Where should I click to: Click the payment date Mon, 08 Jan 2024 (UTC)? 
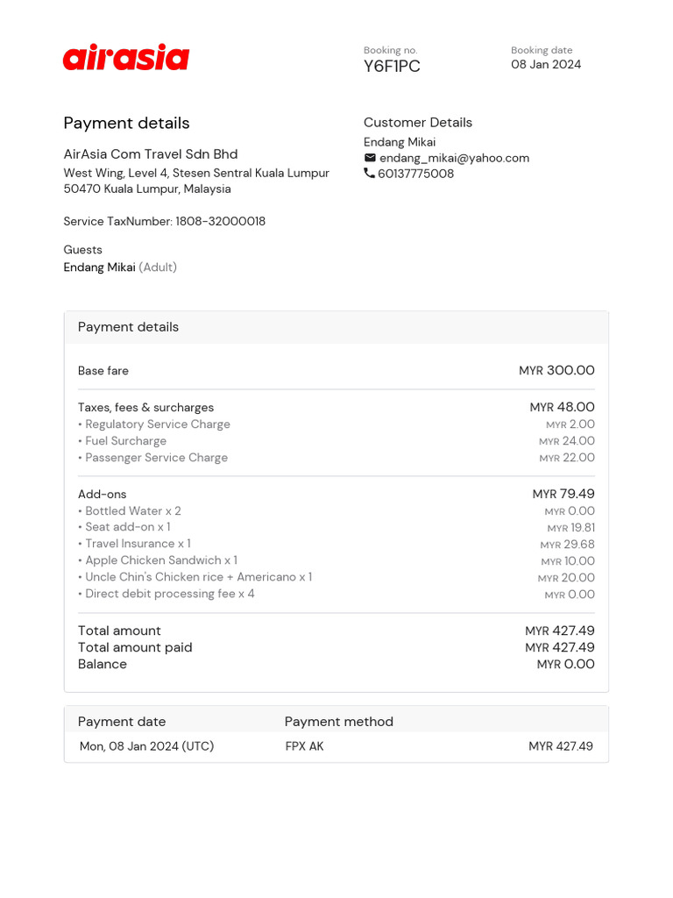coord(146,746)
